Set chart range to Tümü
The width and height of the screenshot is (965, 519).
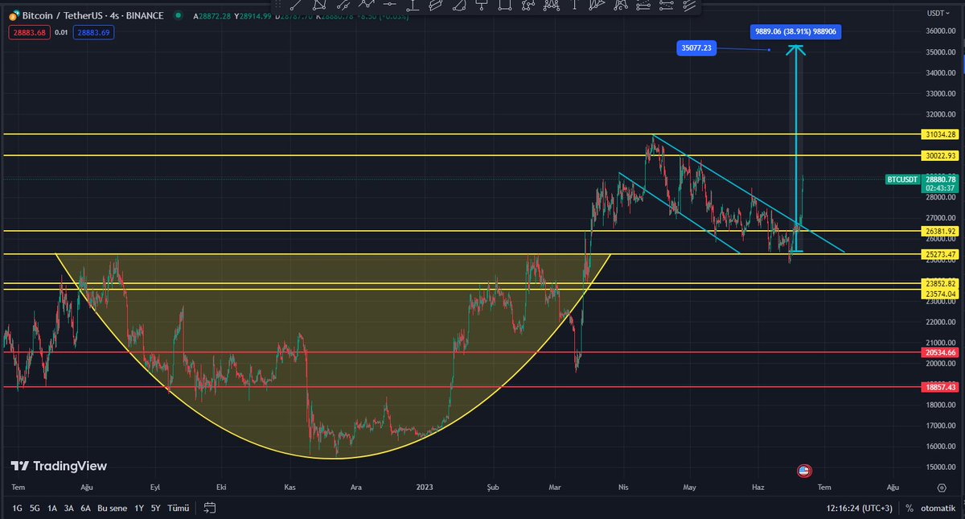coord(177,509)
